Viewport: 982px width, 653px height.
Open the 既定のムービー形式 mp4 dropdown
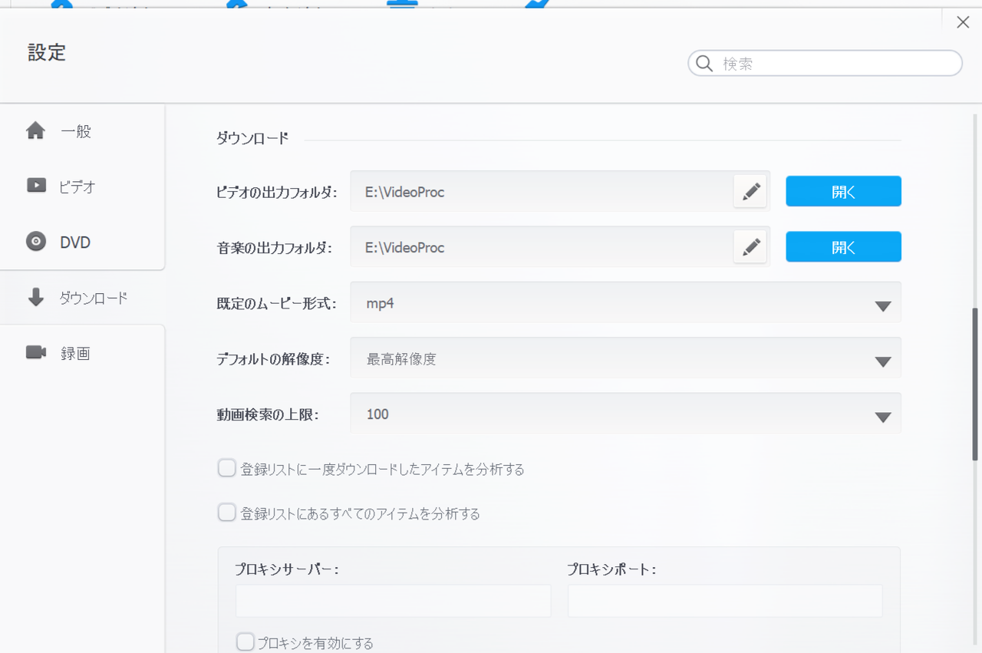coord(625,303)
